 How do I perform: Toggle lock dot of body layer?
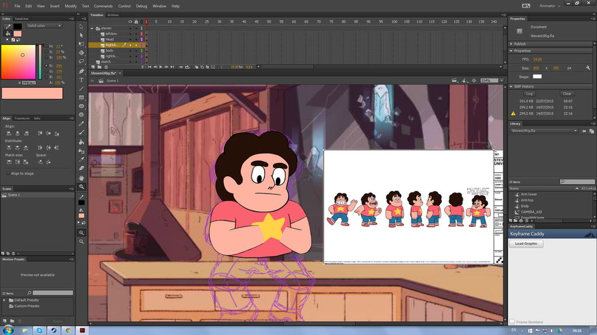click(x=136, y=51)
